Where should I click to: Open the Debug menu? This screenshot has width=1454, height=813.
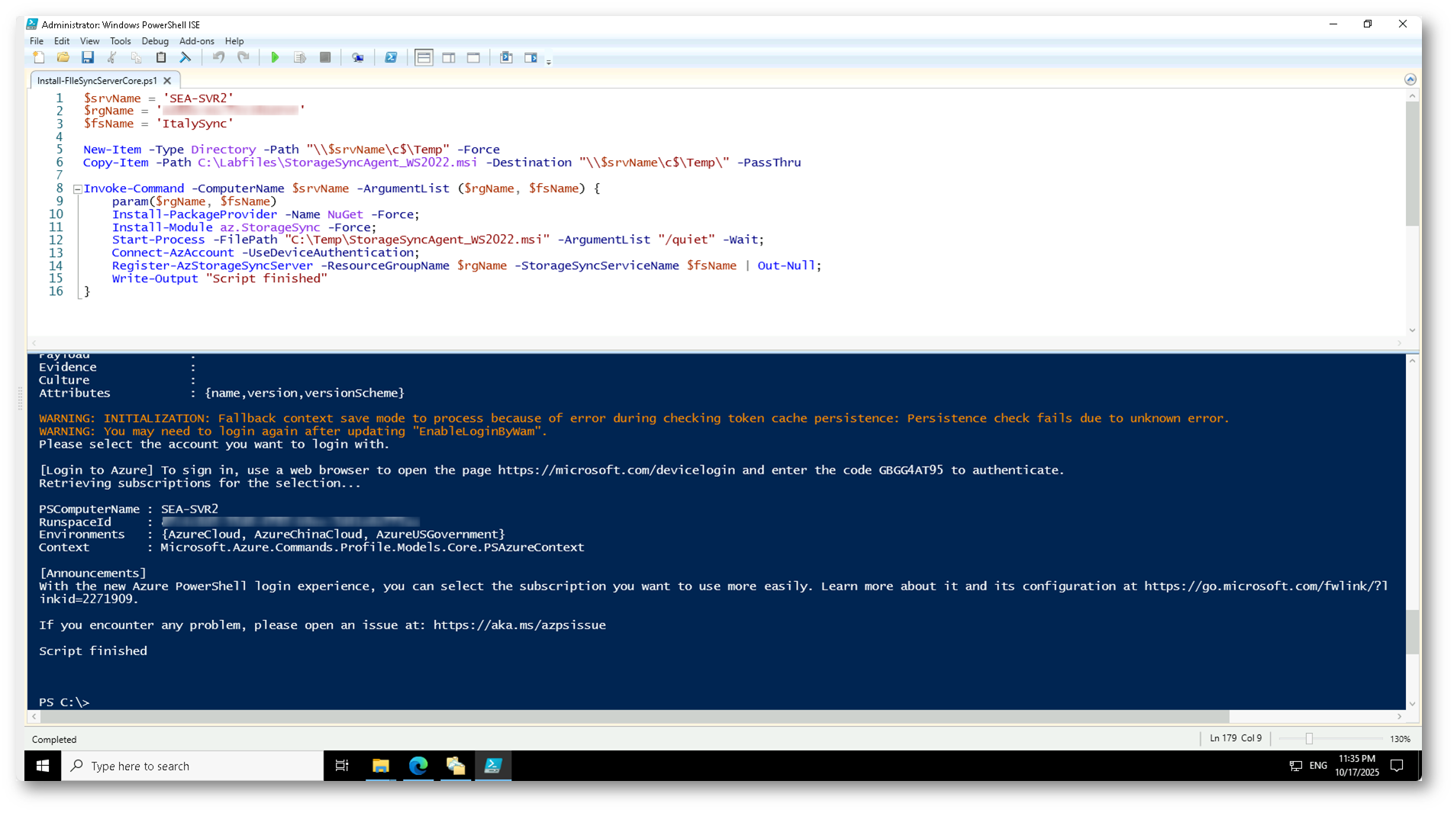pos(154,41)
